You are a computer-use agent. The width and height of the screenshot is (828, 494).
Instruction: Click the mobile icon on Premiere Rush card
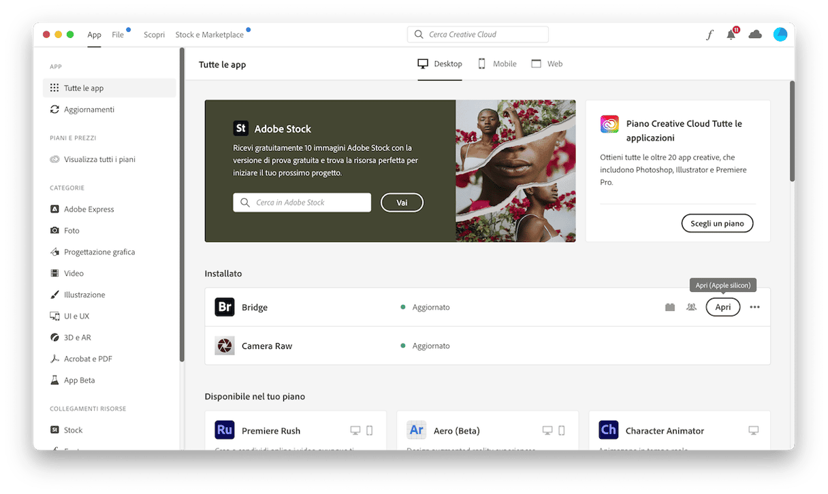pyautogui.click(x=370, y=431)
